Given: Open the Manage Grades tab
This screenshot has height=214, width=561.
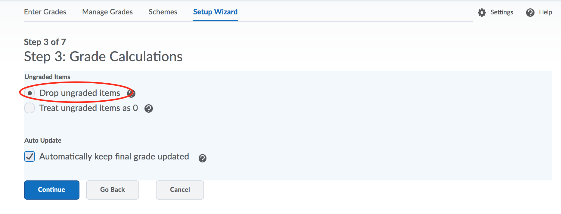Looking at the screenshot, I should 107,12.
